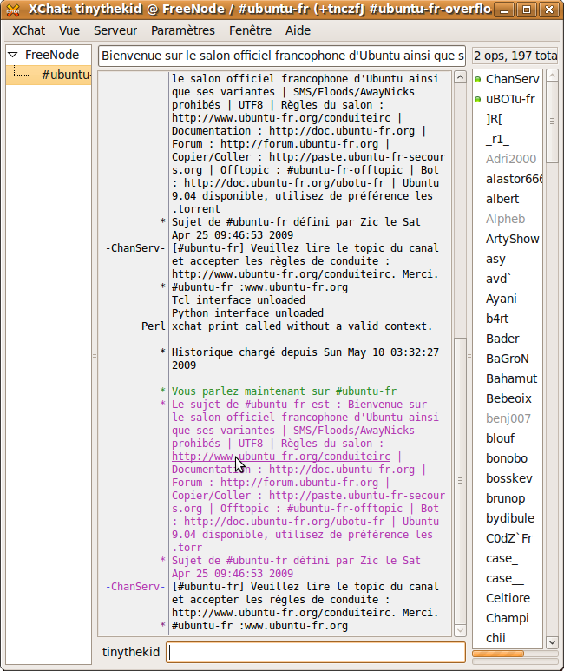Select user bosskev
The width and height of the screenshot is (564, 671).
(x=508, y=478)
